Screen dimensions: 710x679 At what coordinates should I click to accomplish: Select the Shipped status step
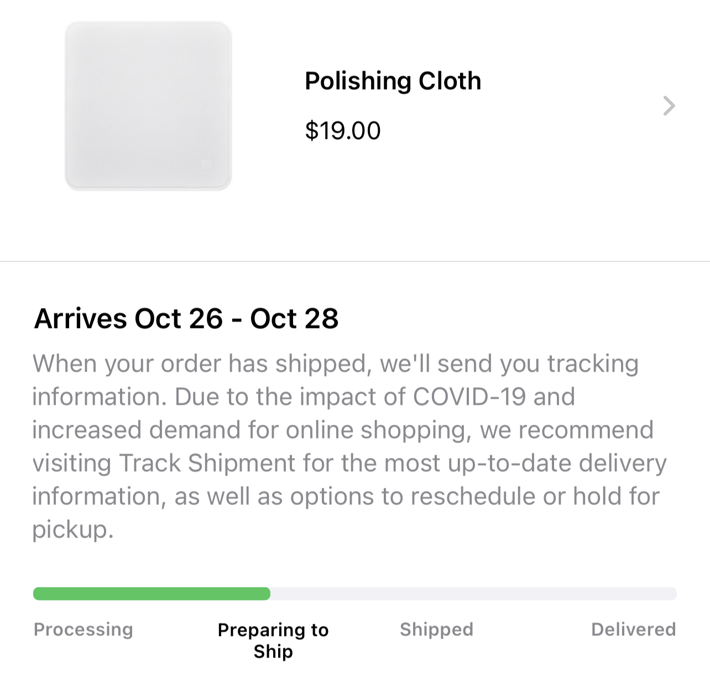pos(436,629)
